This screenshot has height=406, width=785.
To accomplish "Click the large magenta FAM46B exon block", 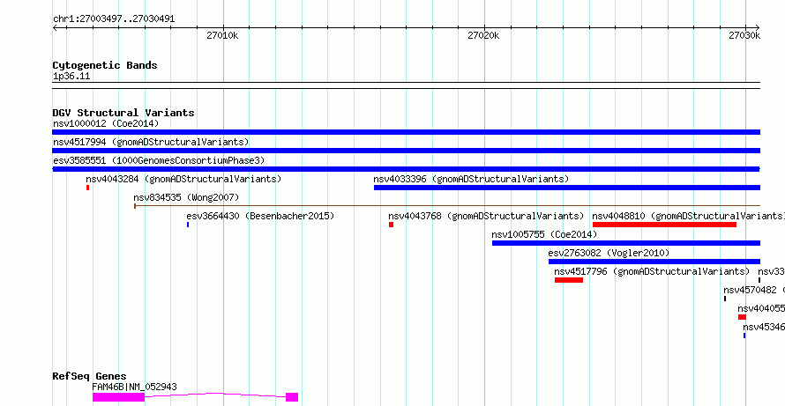I will [x=119, y=397].
